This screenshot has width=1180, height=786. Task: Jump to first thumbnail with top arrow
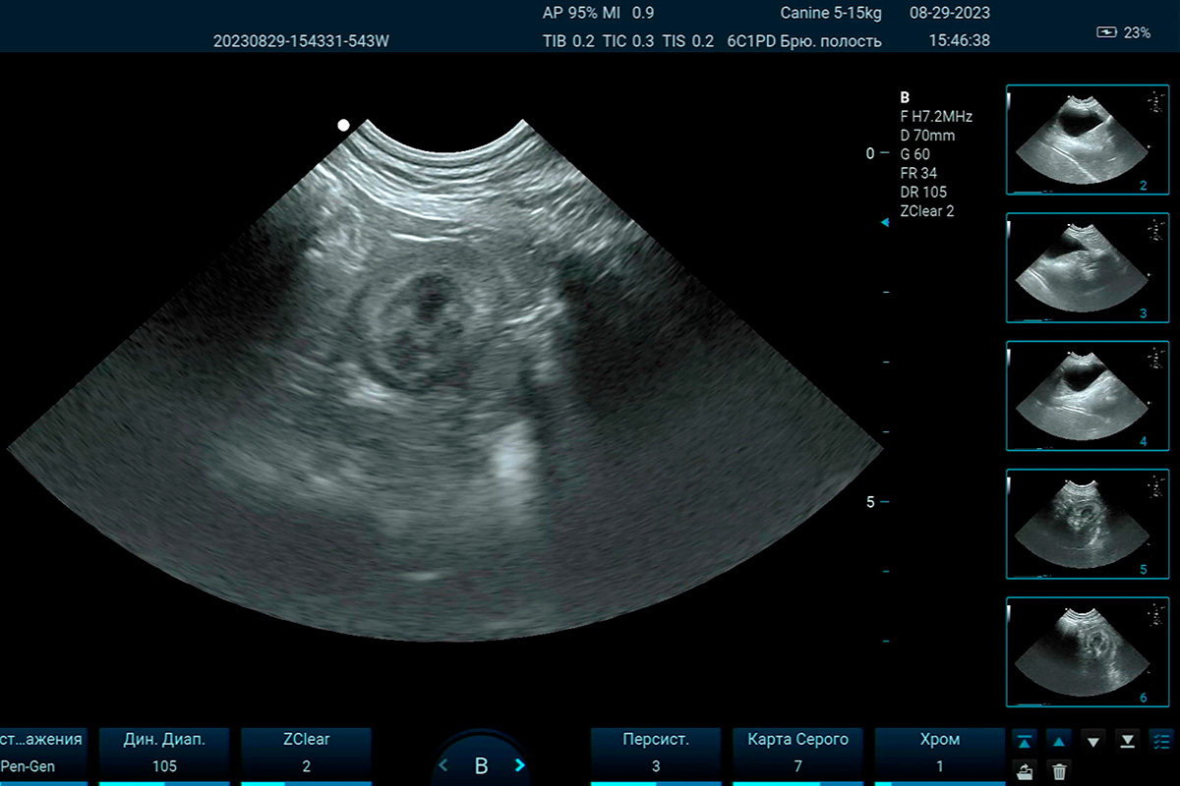click(x=1025, y=740)
